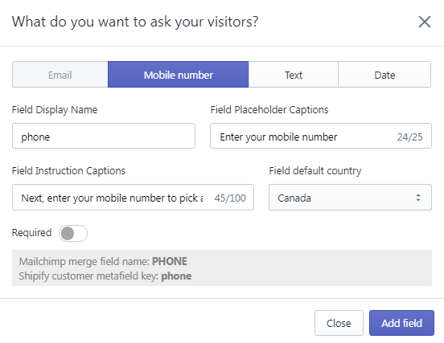This screenshot has width=444, height=343.
Task: Open the Date field type tab
Action: (x=384, y=75)
